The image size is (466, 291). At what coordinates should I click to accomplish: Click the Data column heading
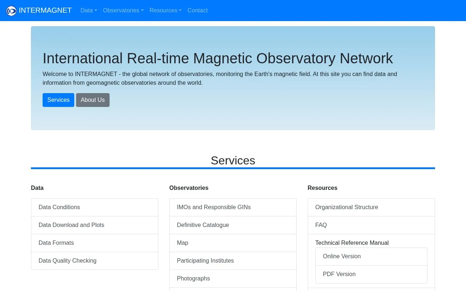(37, 188)
